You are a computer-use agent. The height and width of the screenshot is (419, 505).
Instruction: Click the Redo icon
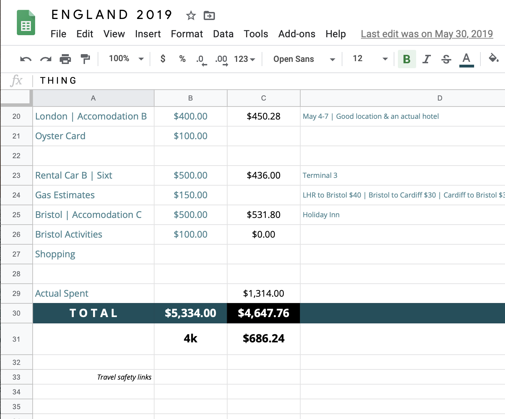[x=45, y=59]
